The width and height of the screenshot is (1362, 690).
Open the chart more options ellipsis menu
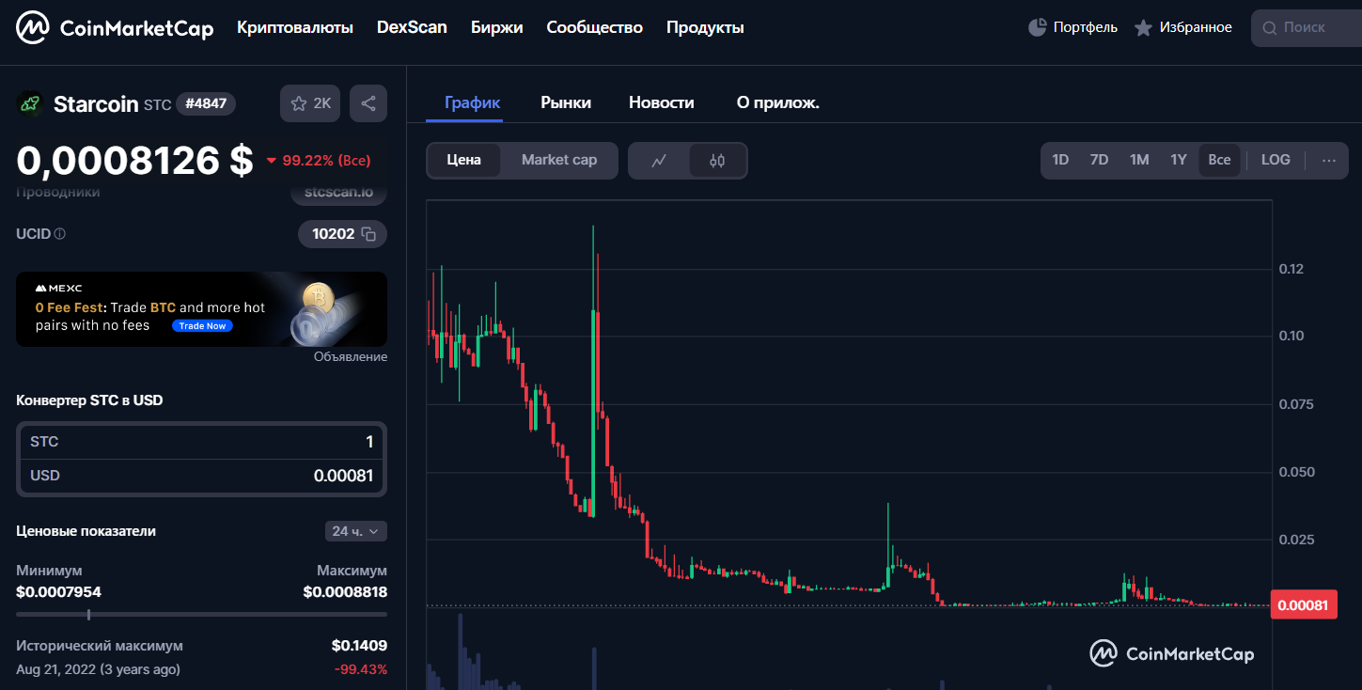1328,160
